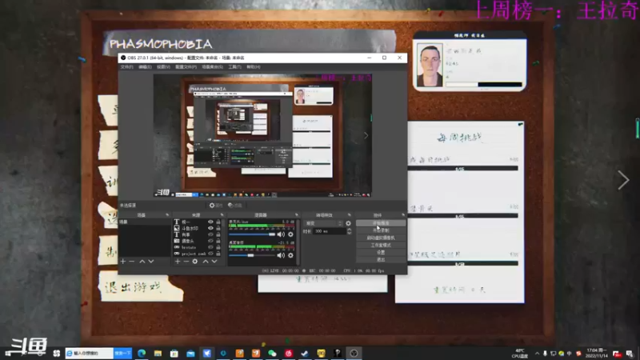This screenshot has height=360, width=640.
Task: Open the Tools (工具) menu
Action: click(x=234, y=67)
